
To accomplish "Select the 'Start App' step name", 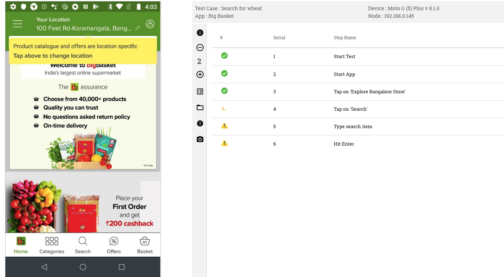I will click(344, 74).
